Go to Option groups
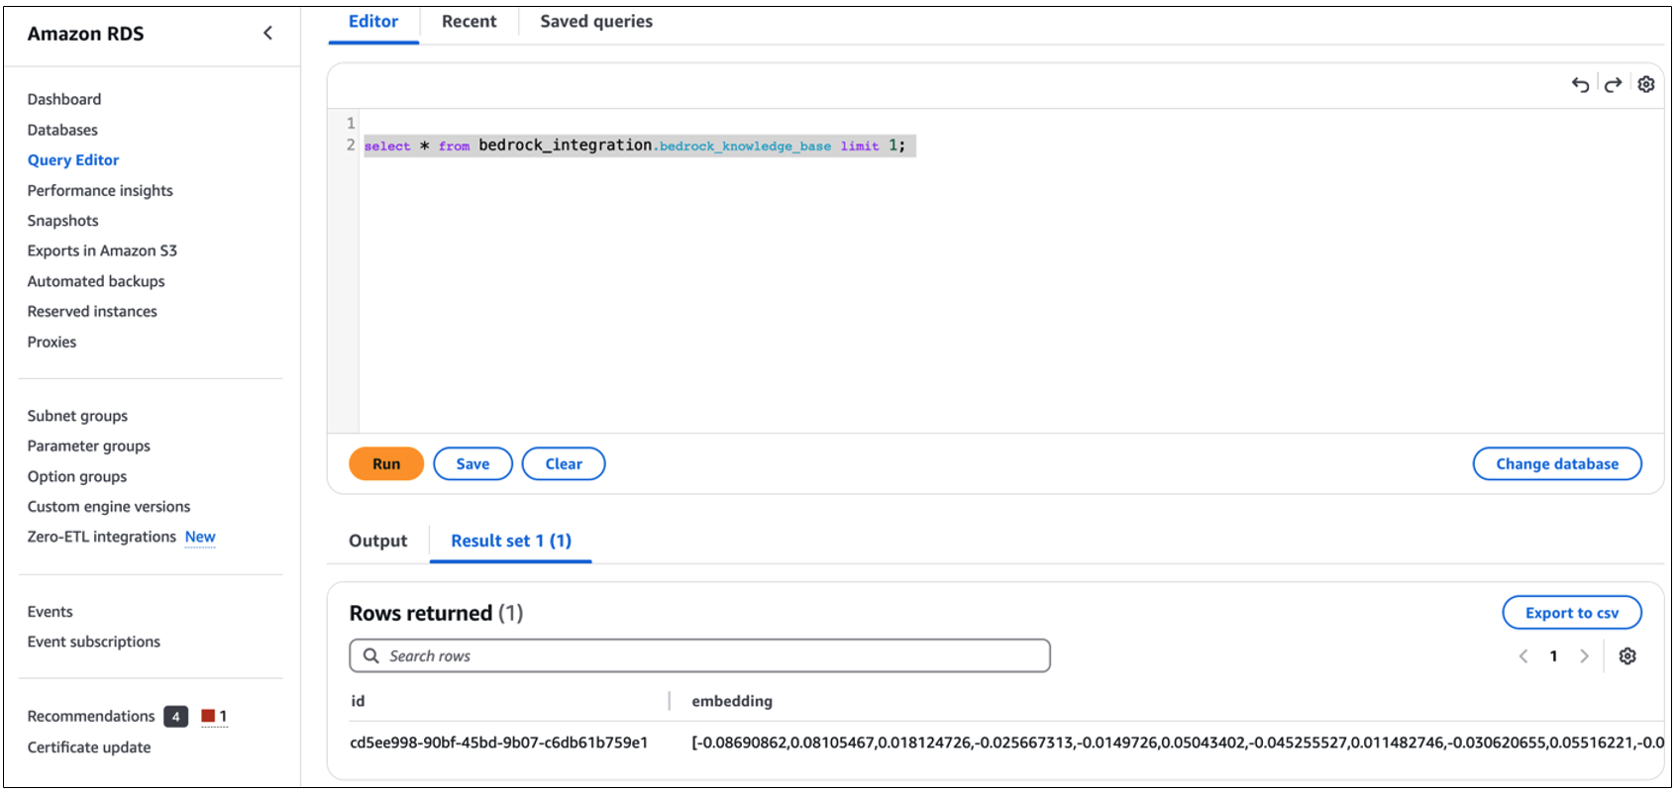1678x795 pixels. coord(77,477)
